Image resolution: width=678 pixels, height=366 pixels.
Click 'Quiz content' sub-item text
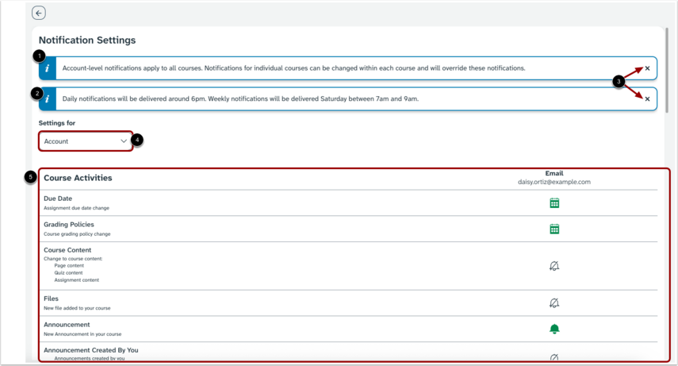pos(68,273)
